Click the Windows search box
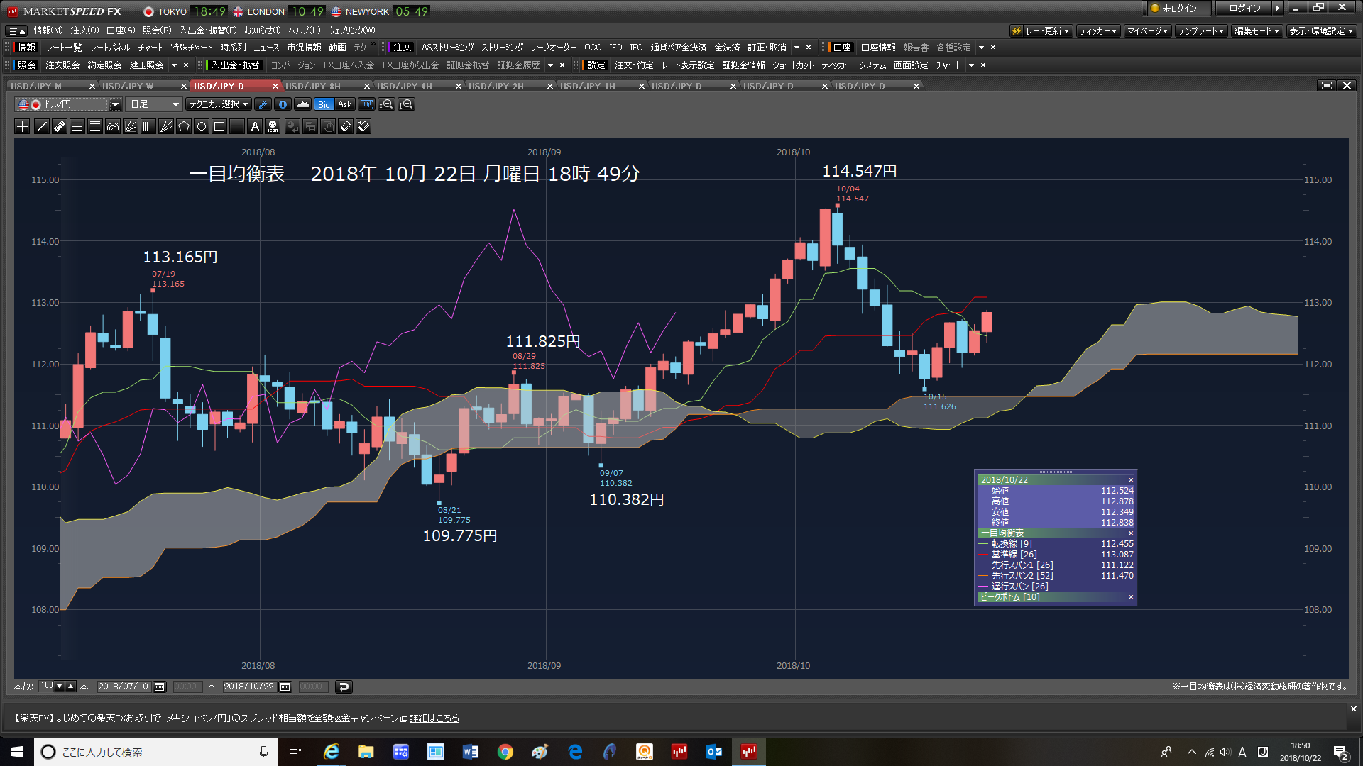The image size is (1363, 766). pyautogui.click(x=155, y=752)
